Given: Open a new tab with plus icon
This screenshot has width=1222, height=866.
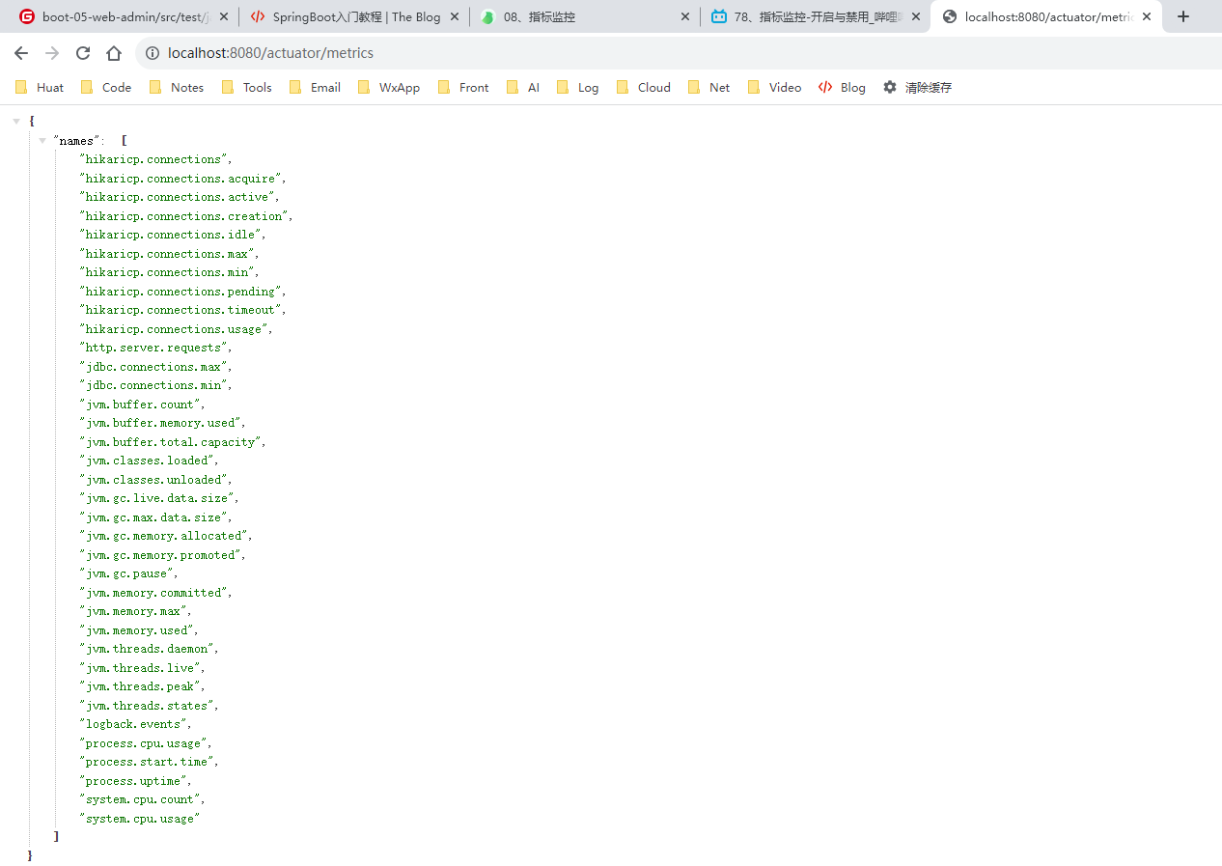Looking at the screenshot, I should point(1183,16).
